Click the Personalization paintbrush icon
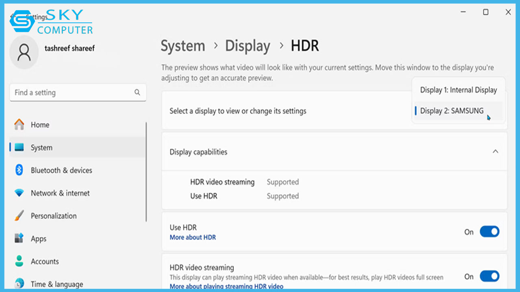 (19, 216)
